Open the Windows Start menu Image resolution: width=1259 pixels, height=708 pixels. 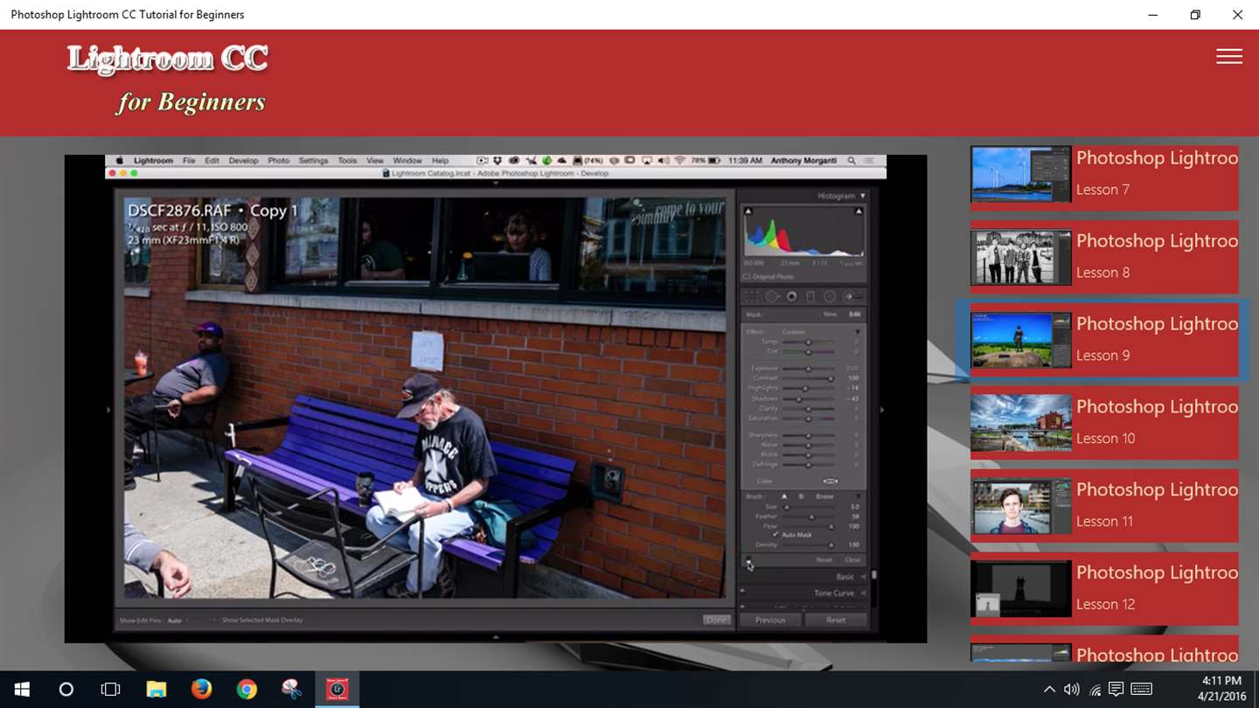pyautogui.click(x=22, y=690)
